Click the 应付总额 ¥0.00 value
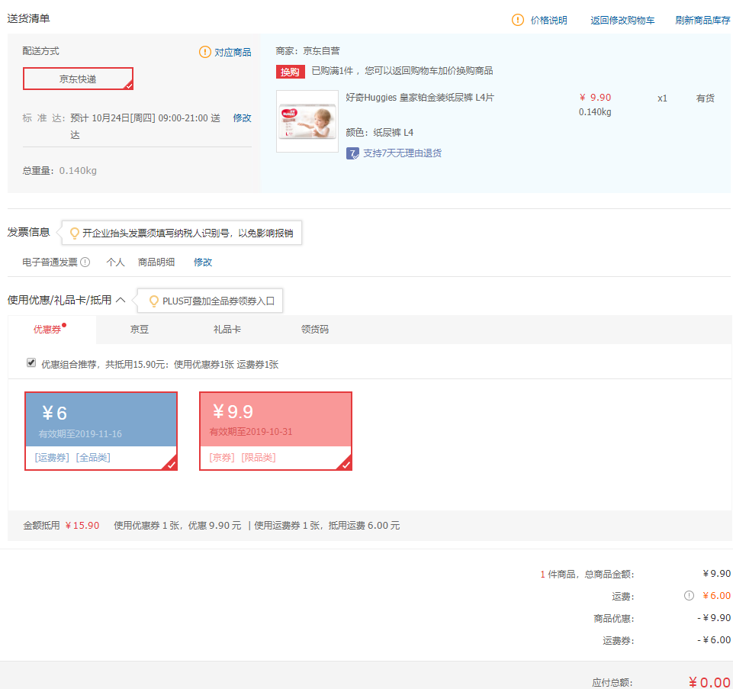This screenshot has width=733, height=689. [709, 682]
